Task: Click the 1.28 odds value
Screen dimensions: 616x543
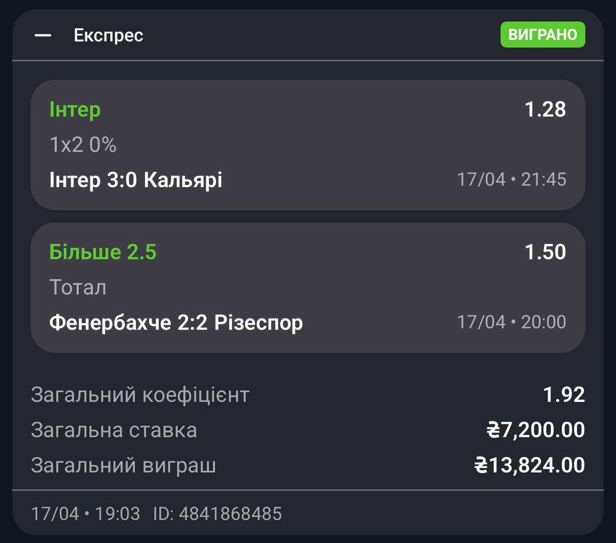Action: [x=545, y=109]
